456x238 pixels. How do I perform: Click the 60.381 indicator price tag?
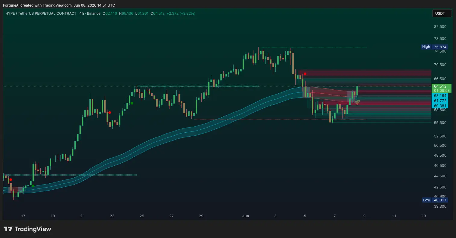pos(440,106)
